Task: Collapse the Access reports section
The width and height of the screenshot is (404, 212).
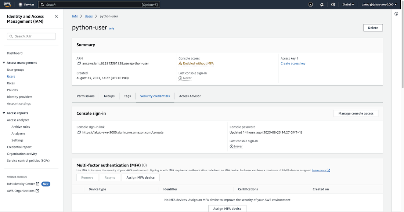Action: 4,113
